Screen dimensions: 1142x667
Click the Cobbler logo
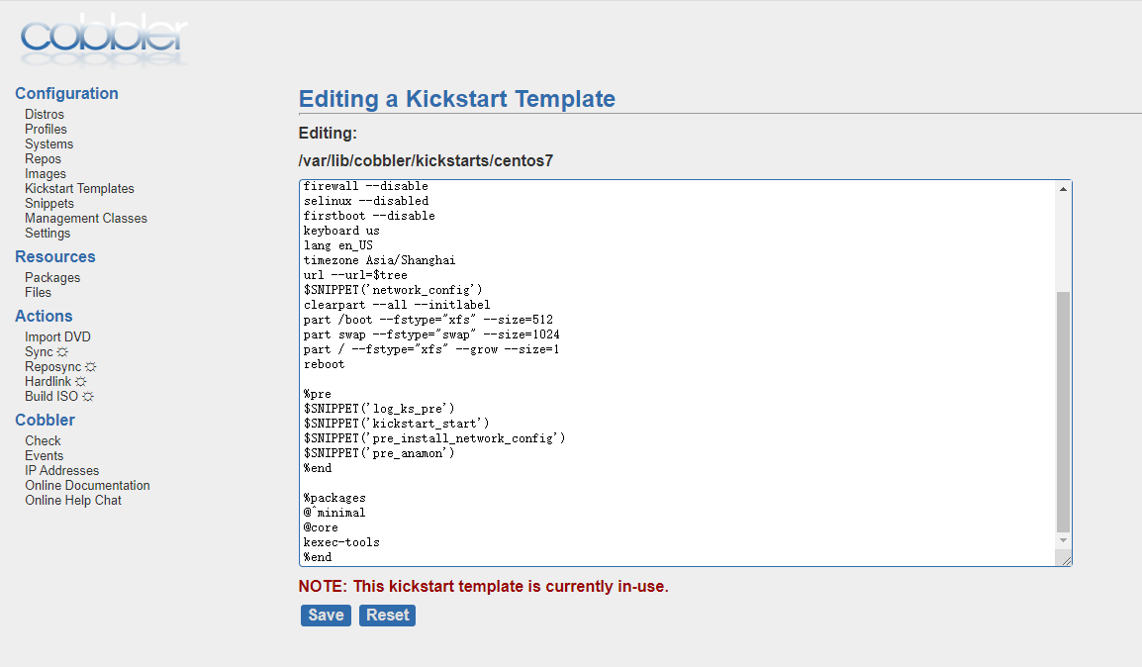(104, 40)
